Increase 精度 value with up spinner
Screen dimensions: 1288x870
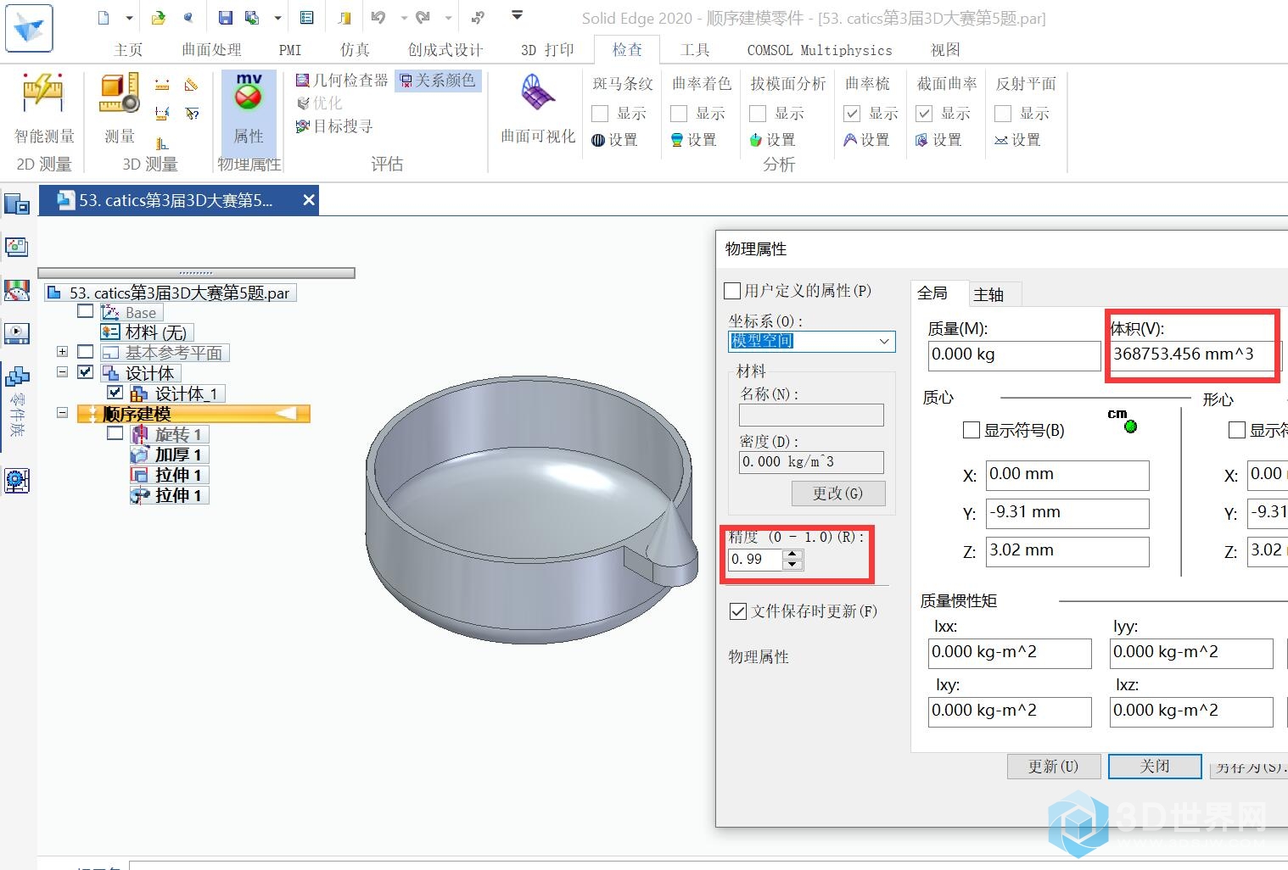pos(792,555)
